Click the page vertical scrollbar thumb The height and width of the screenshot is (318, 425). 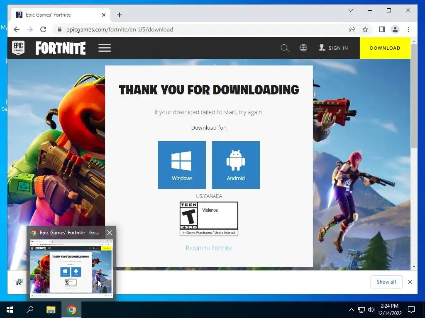414,96
